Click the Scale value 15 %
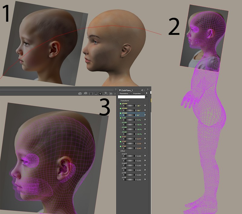This screenshot has width=242, height=214. click(x=139, y=120)
